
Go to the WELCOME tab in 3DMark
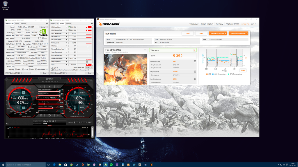[x=194, y=24]
